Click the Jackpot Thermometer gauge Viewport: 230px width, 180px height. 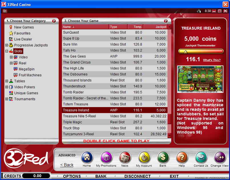(x=201, y=51)
